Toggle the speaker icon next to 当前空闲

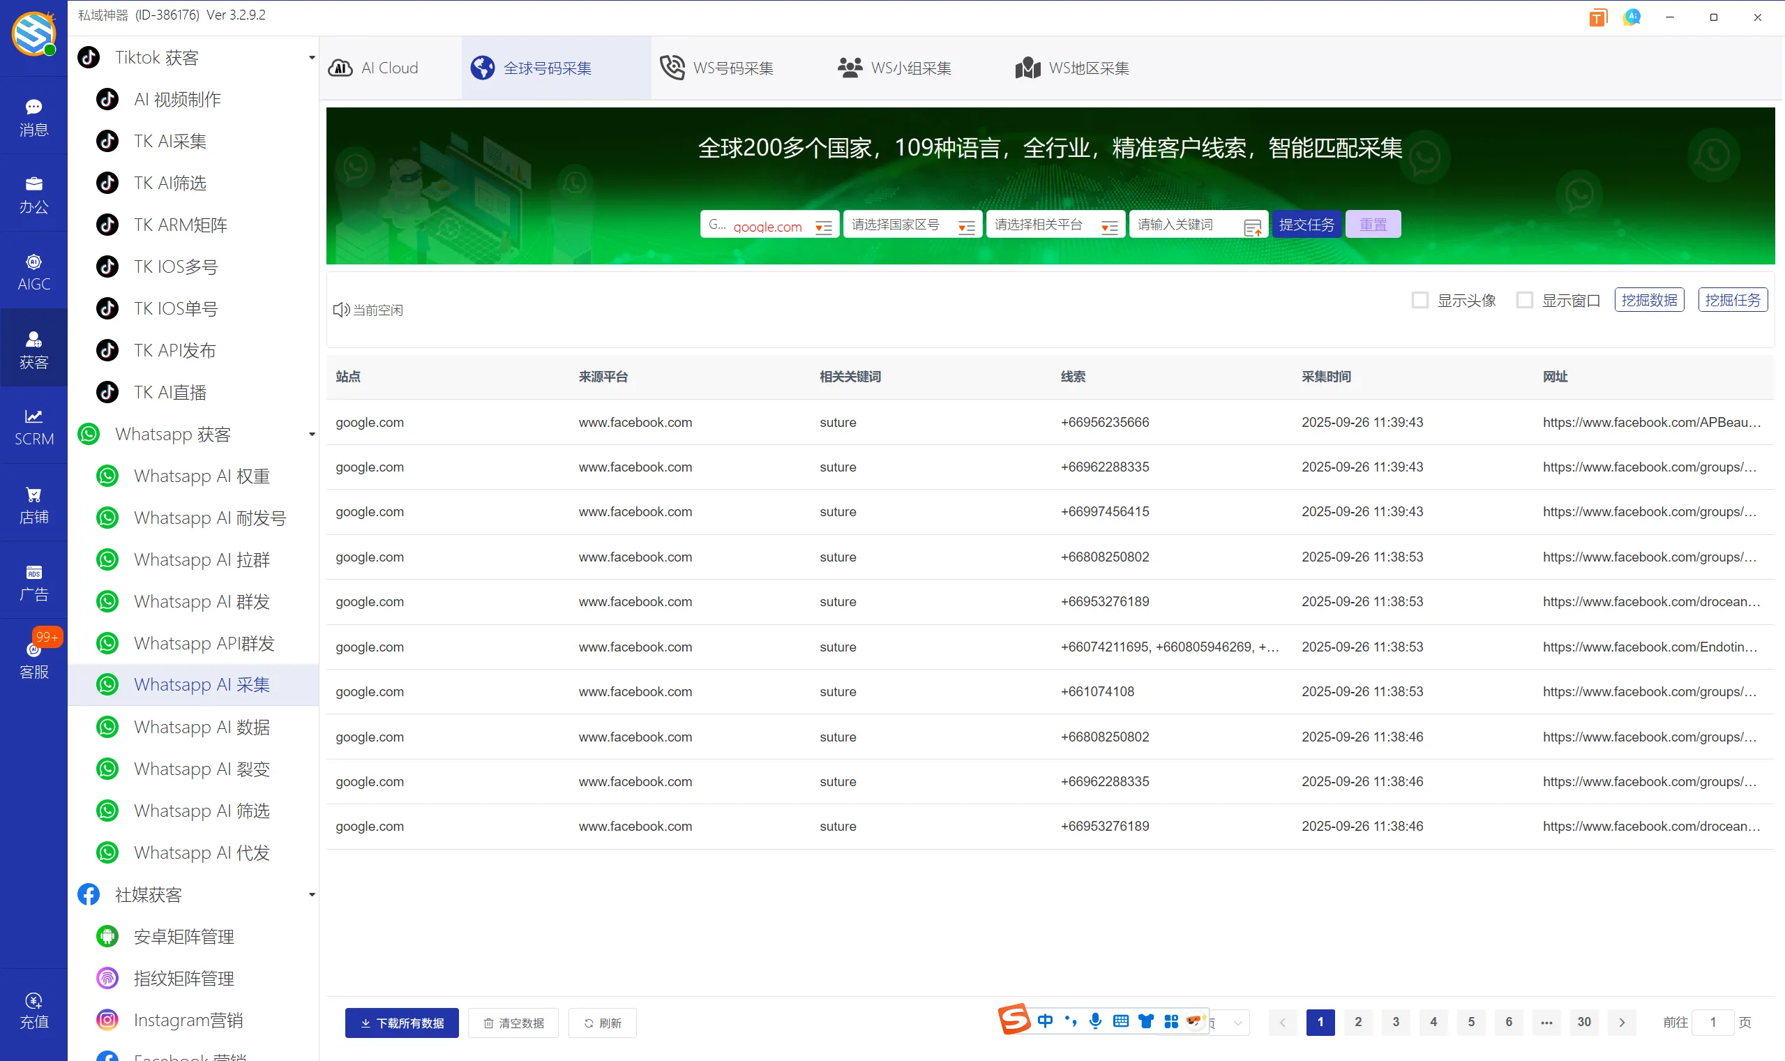click(x=341, y=309)
